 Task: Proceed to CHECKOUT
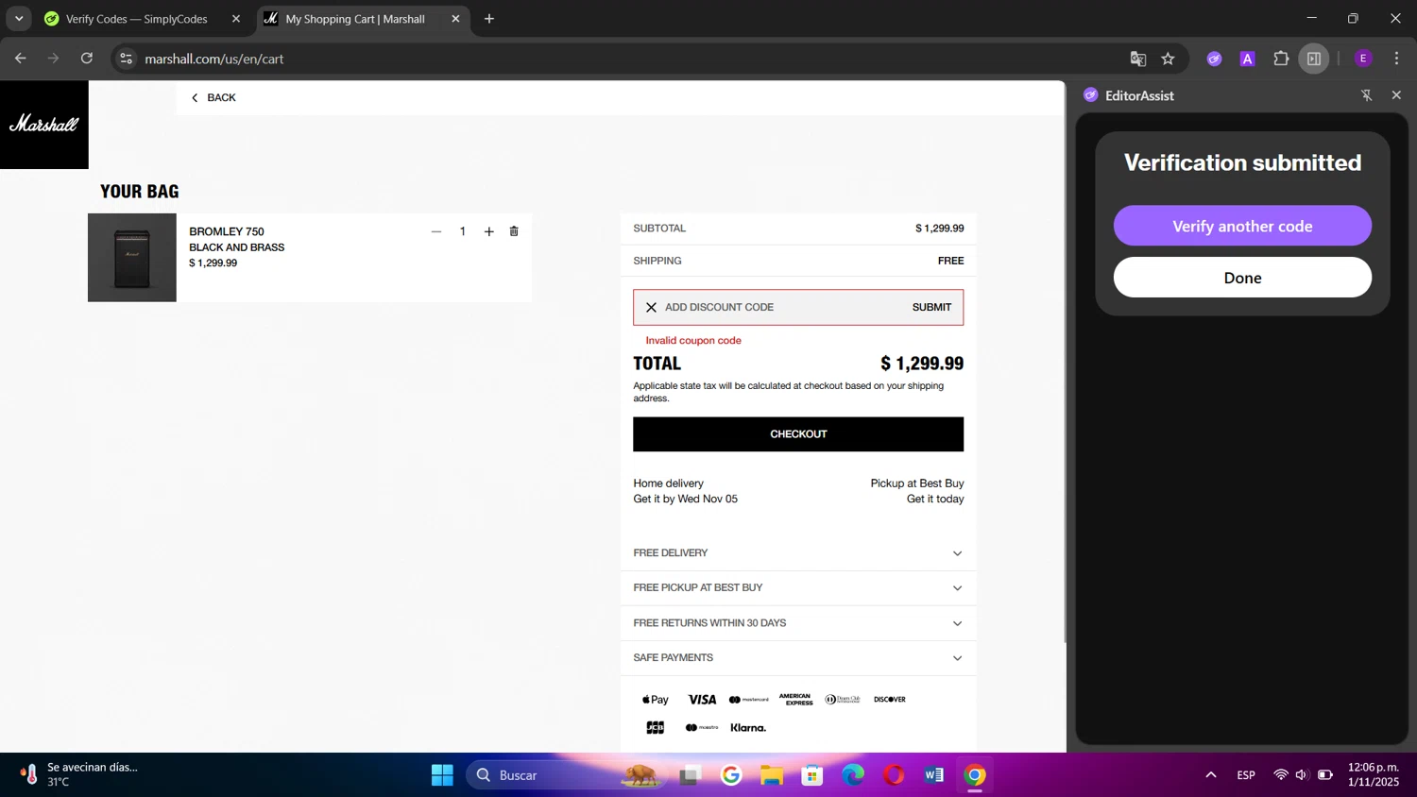pos(798,434)
